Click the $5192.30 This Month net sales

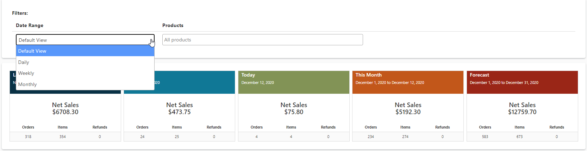(x=408, y=112)
